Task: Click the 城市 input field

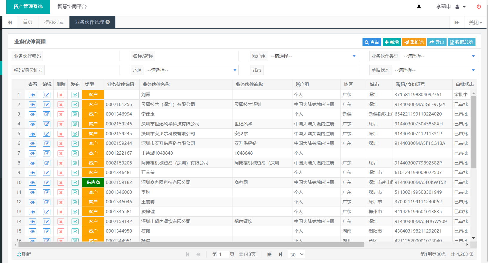Action: click(x=310, y=70)
